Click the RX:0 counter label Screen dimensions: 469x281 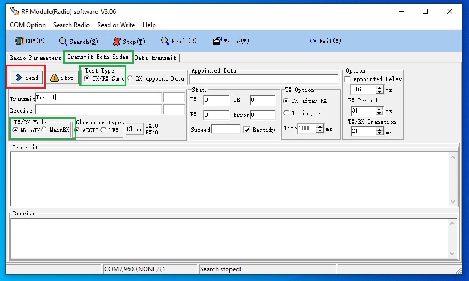(x=152, y=132)
